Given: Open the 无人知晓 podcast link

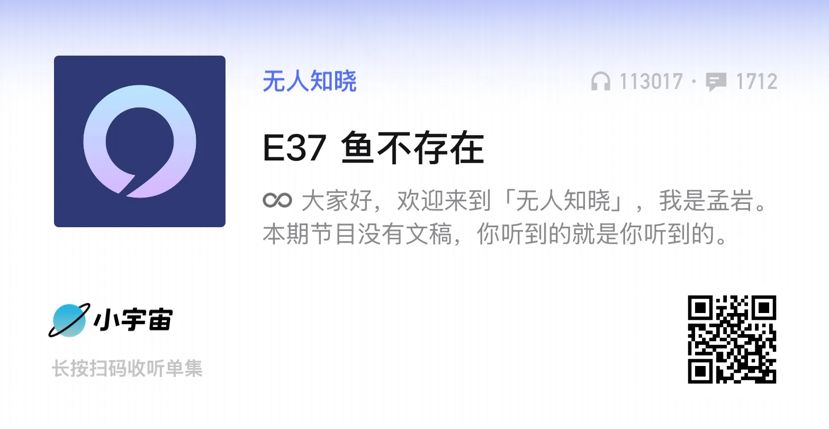Looking at the screenshot, I should 310,82.
